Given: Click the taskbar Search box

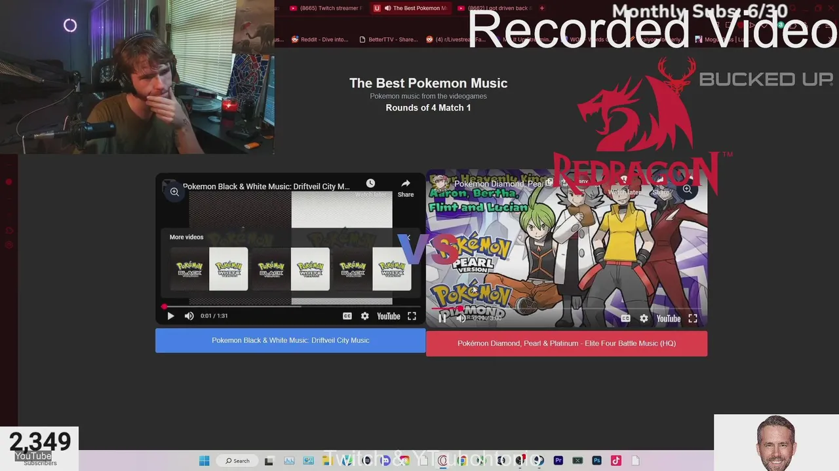Looking at the screenshot, I should tap(237, 461).
